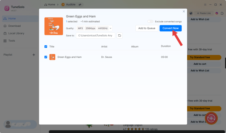Image resolution: width=226 pixels, height=133 pixels.
Task: Open Home in the sidebar
Action: tap(20, 19)
